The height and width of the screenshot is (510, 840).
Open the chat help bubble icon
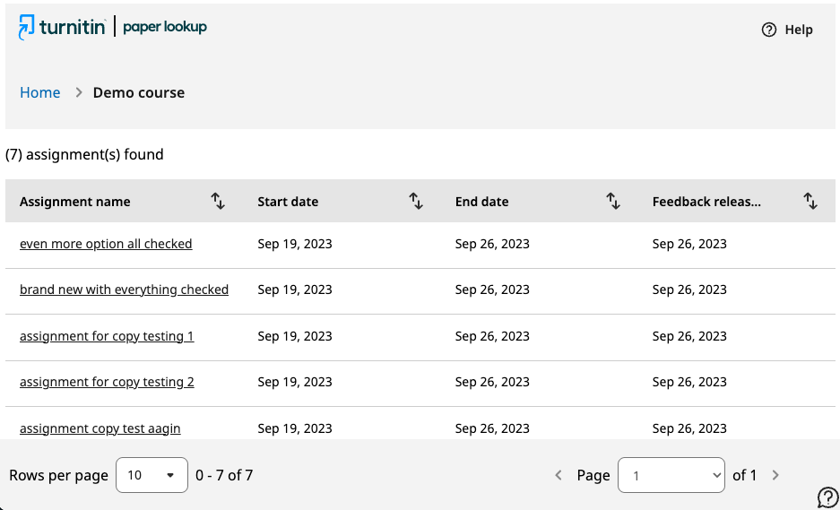[828, 497]
